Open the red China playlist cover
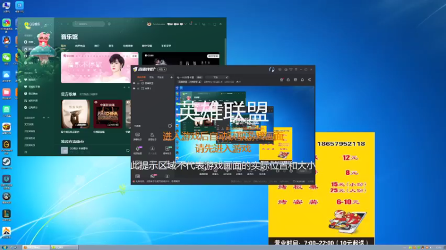Screen dimensions: 446x250 pyautogui.click(x=108, y=114)
